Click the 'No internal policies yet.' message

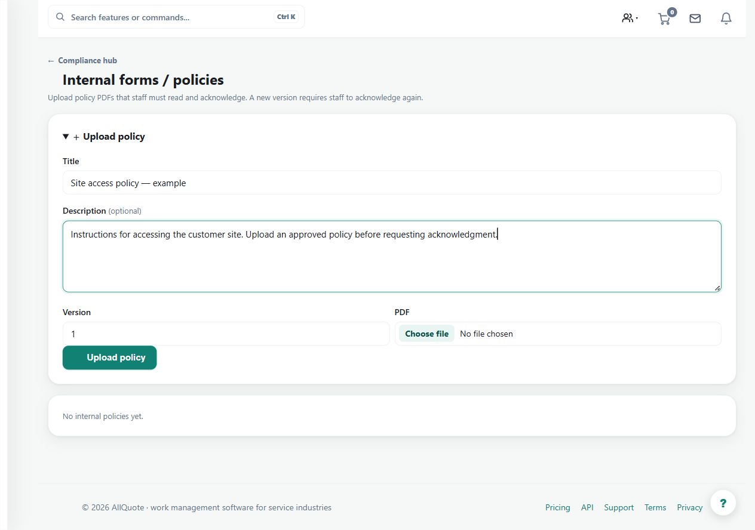click(x=103, y=416)
